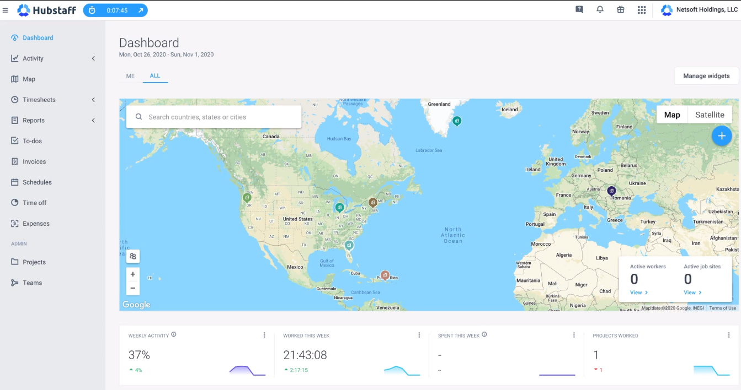Switch map to Satellite view
This screenshot has height=390, width=741.
point(710,115)
